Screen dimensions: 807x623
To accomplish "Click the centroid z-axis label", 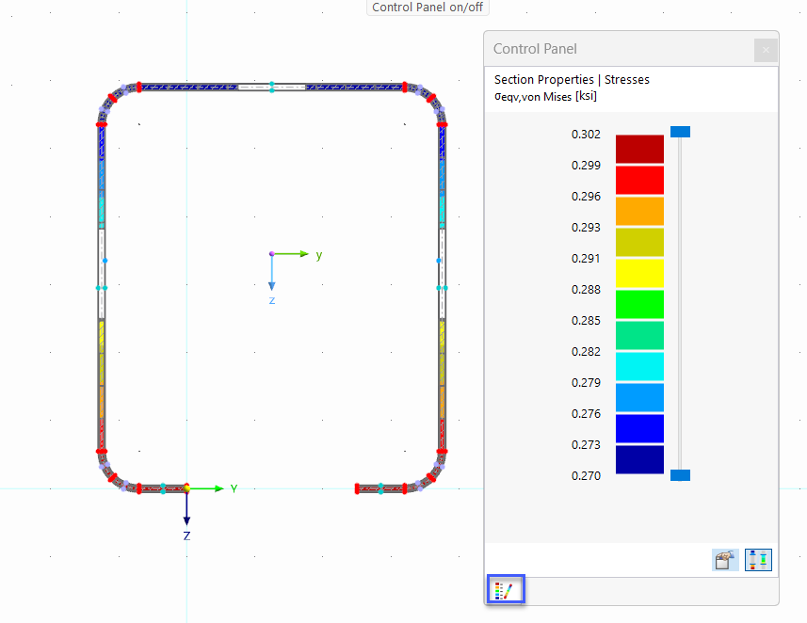I will coord(272,300).
